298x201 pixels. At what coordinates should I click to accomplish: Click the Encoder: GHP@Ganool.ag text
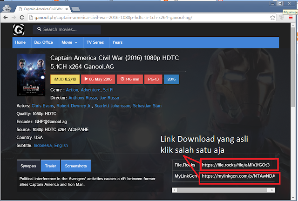pyautogui.click(x=41, y=122)
